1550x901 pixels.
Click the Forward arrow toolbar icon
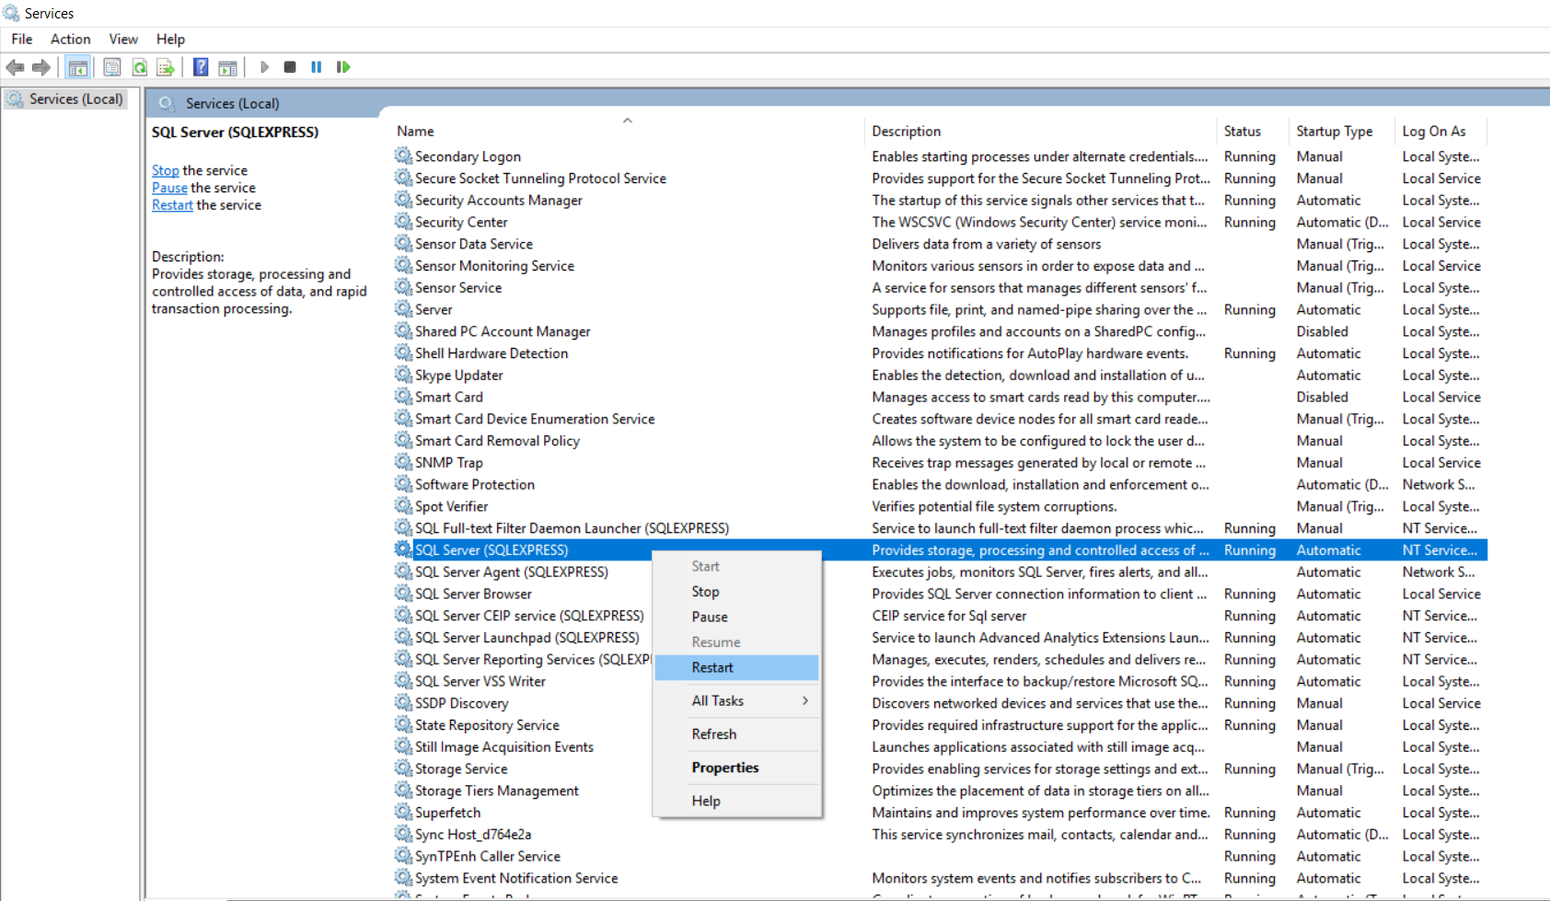click(41, 67)
